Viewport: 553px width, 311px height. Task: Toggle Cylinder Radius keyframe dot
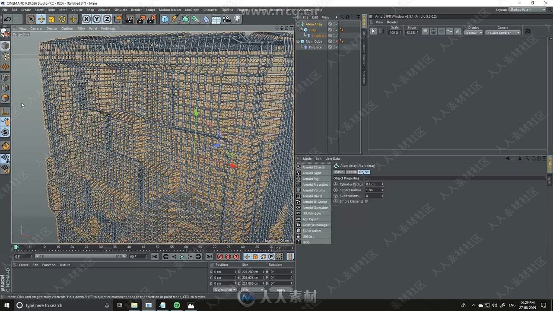pyautogui.click(x=336, y=184)
